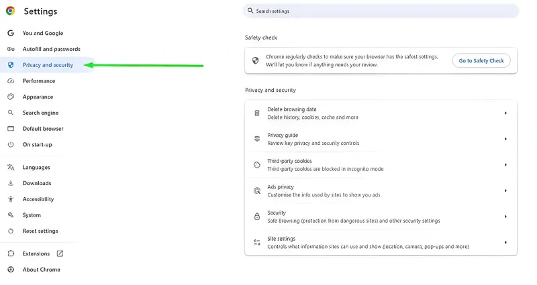Click the external link icon beside Extensions

click(x=60, y=253)
